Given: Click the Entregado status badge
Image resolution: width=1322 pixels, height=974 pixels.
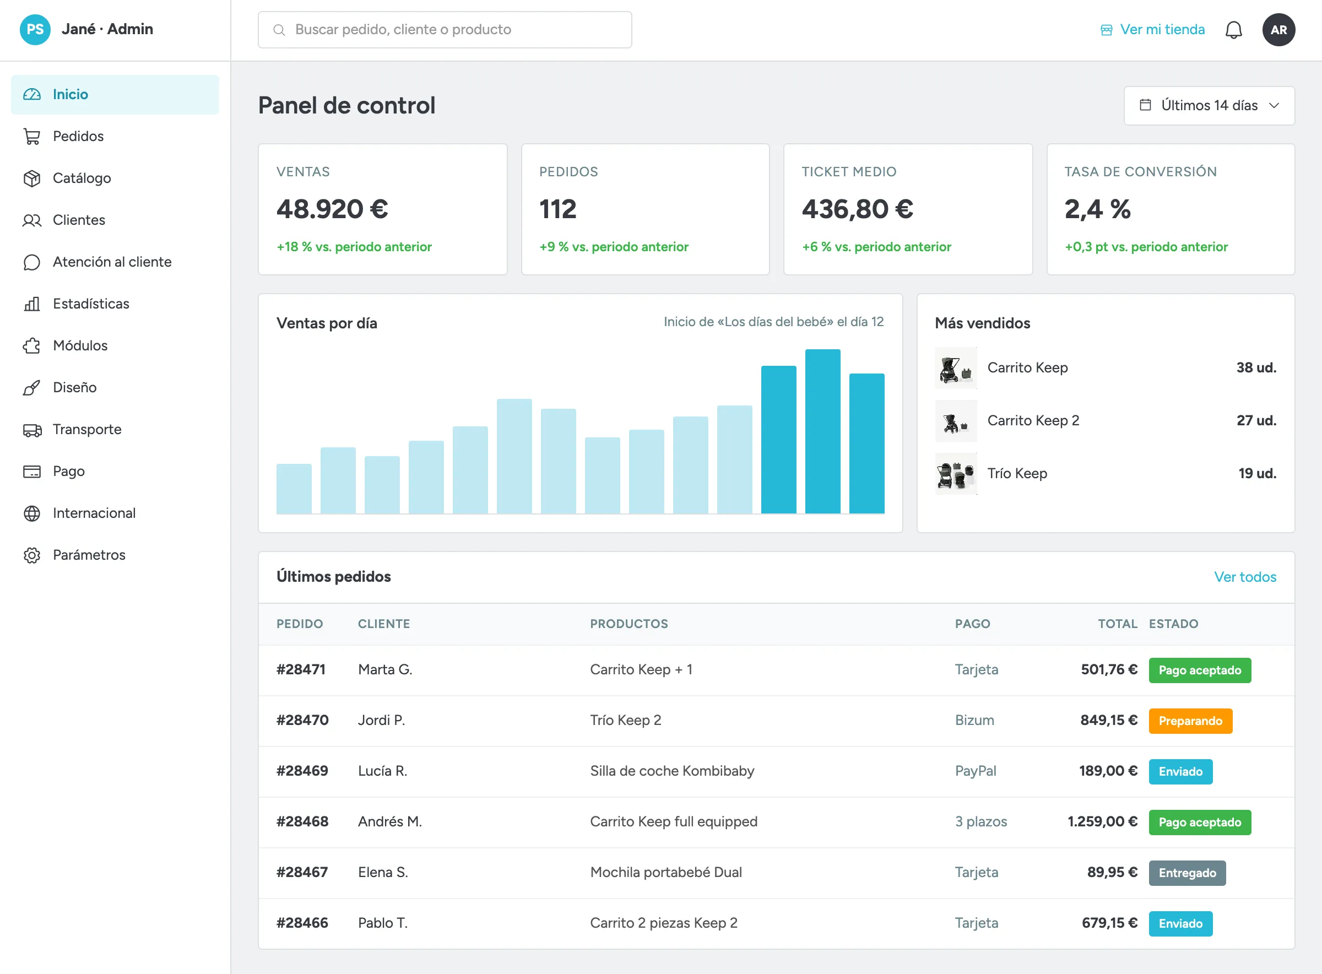Looking at the screenshot, I should pos(1187,873).
